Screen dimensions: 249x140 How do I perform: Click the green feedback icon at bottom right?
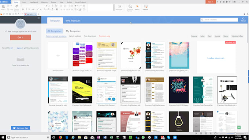click(x=239, y=127)
